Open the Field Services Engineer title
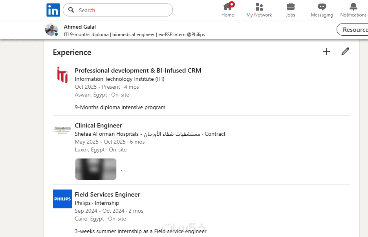Viewport: 368px width, 237px height. [x=107, y=195]
